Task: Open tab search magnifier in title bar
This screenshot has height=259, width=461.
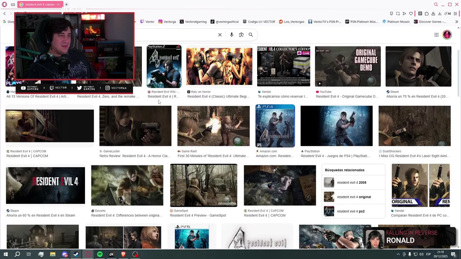Action: [436, 4]
